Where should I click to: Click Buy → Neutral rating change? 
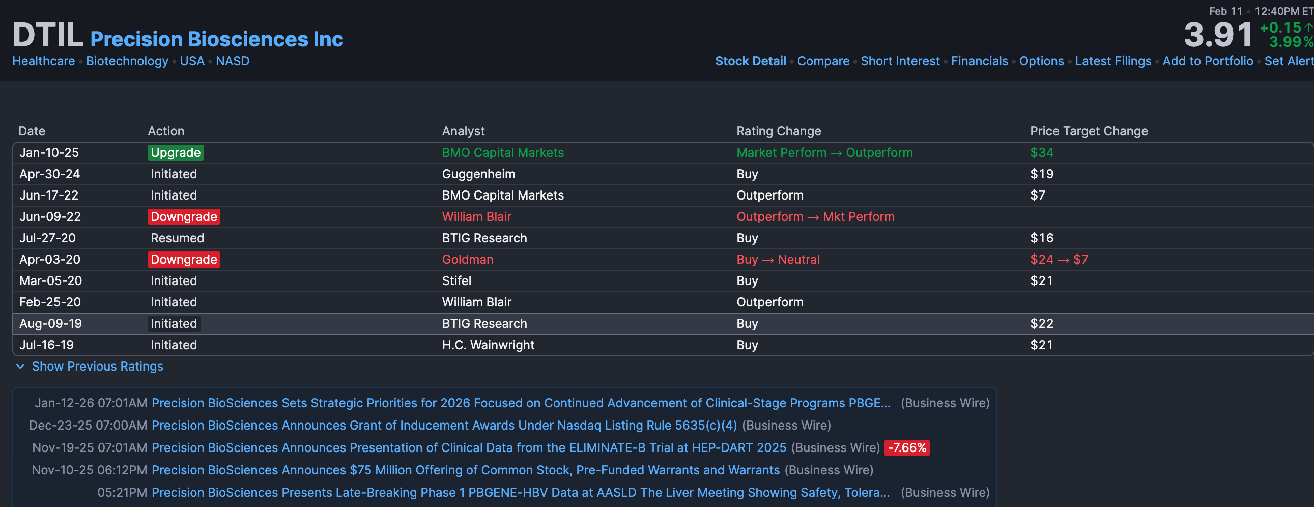click(x=778, y=260)
